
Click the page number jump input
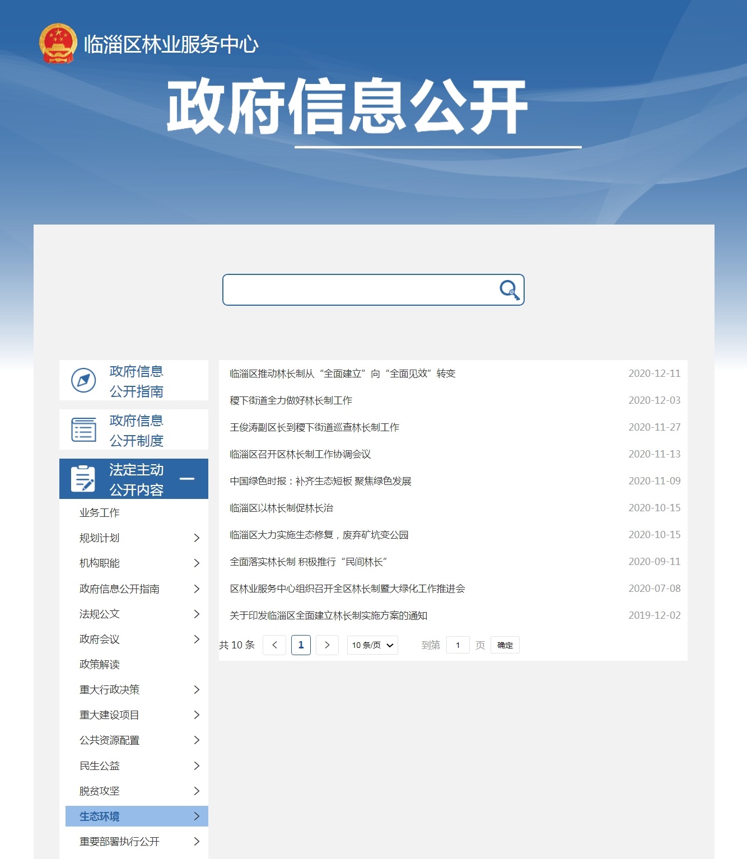tap(457, 645)
